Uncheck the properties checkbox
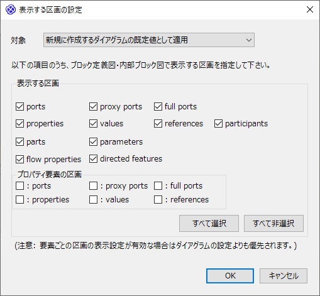 coord(19,124)
